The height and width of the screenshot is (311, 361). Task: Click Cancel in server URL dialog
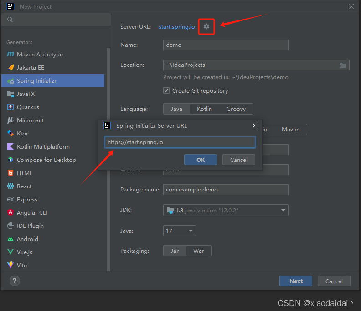tap(239, 160)
